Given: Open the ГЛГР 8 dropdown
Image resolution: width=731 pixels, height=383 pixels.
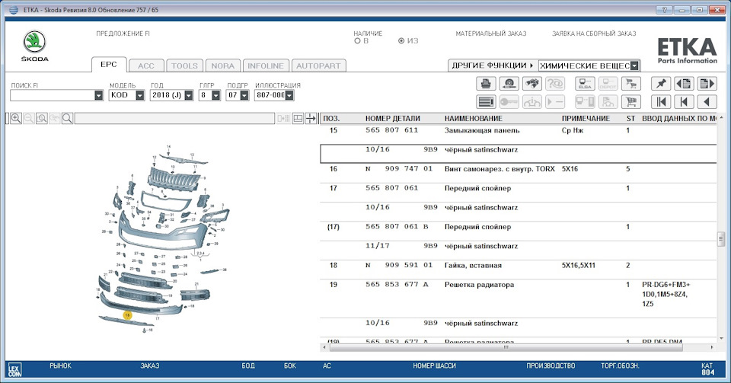Looking at the screenshot, I should click(x=215, y=95).
